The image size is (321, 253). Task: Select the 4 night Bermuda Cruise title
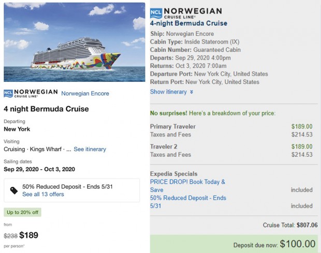46,109
